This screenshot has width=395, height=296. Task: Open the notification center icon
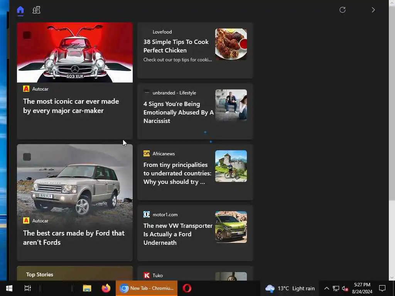[382, 288]
